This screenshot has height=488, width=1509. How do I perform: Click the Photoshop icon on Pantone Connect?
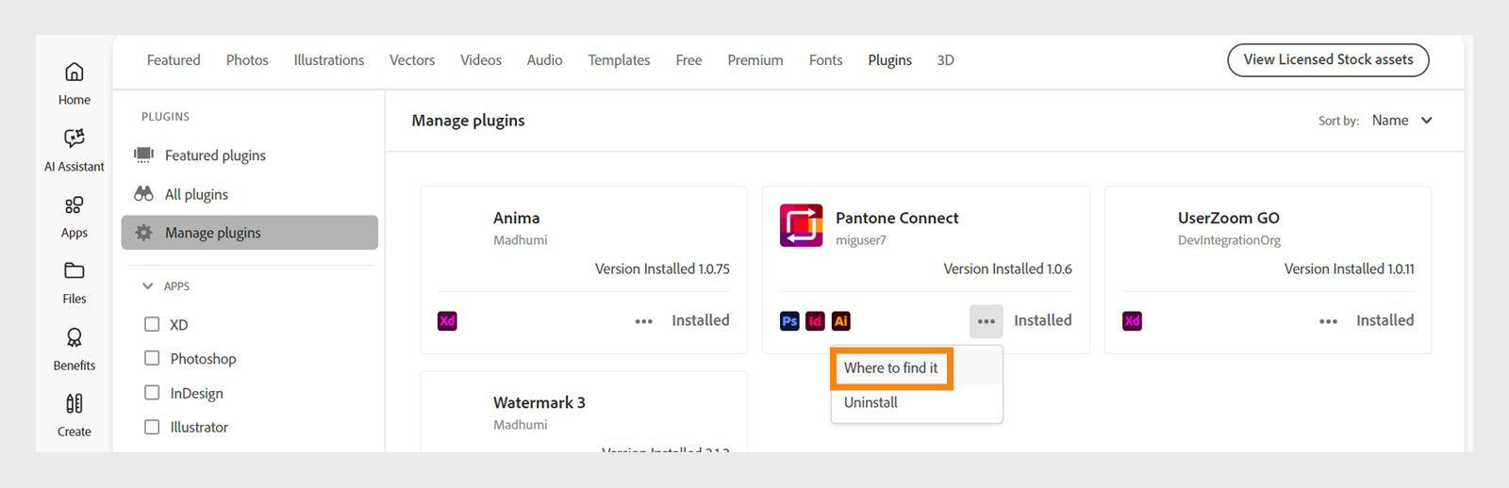(x=790, y=321)
